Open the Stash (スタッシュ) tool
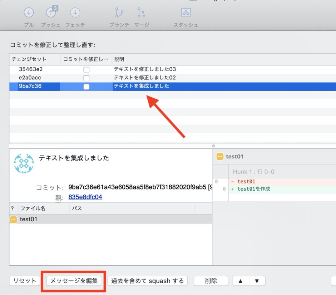Screen dimensions: 336x295 tap(186, 13)
